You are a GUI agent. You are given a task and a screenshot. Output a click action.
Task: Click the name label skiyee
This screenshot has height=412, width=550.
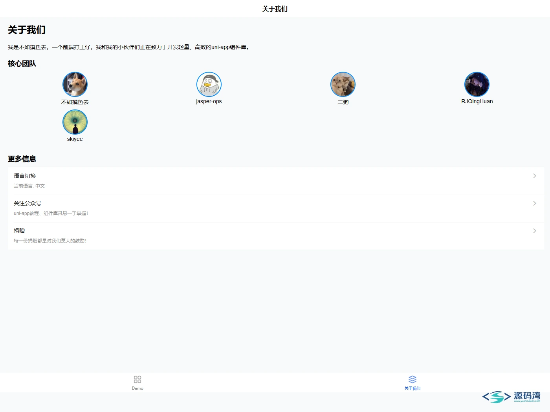[x=75, y=139]
